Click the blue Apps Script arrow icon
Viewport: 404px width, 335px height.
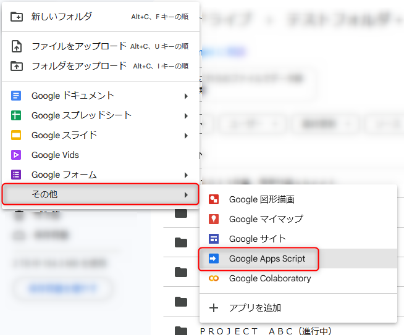pyautogui.click(x=214, y=258)
